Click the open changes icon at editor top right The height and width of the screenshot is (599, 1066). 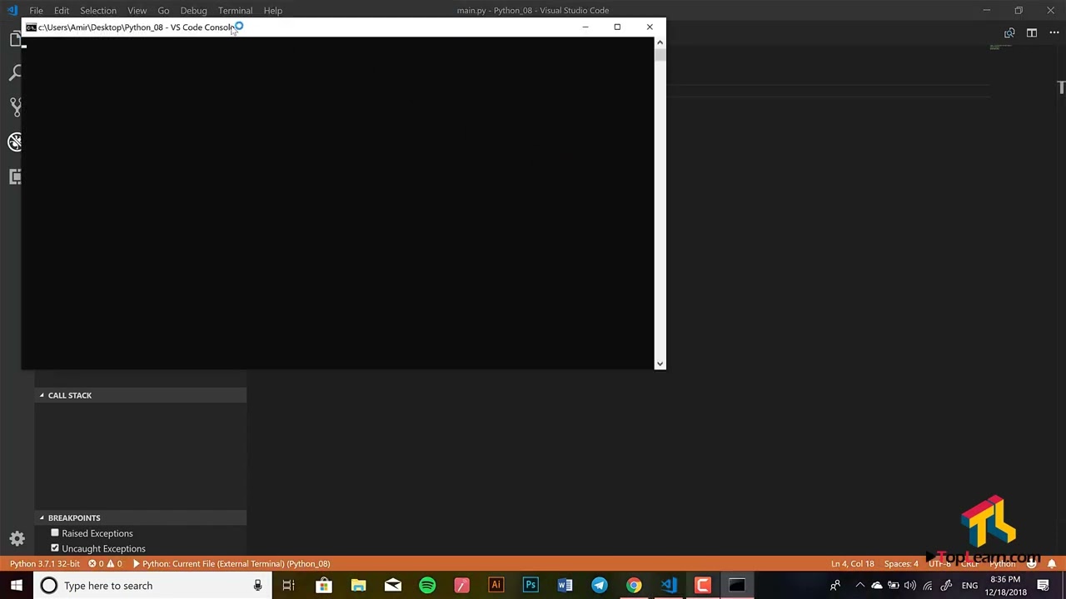pyautogui.click(x=1009, y=33)
